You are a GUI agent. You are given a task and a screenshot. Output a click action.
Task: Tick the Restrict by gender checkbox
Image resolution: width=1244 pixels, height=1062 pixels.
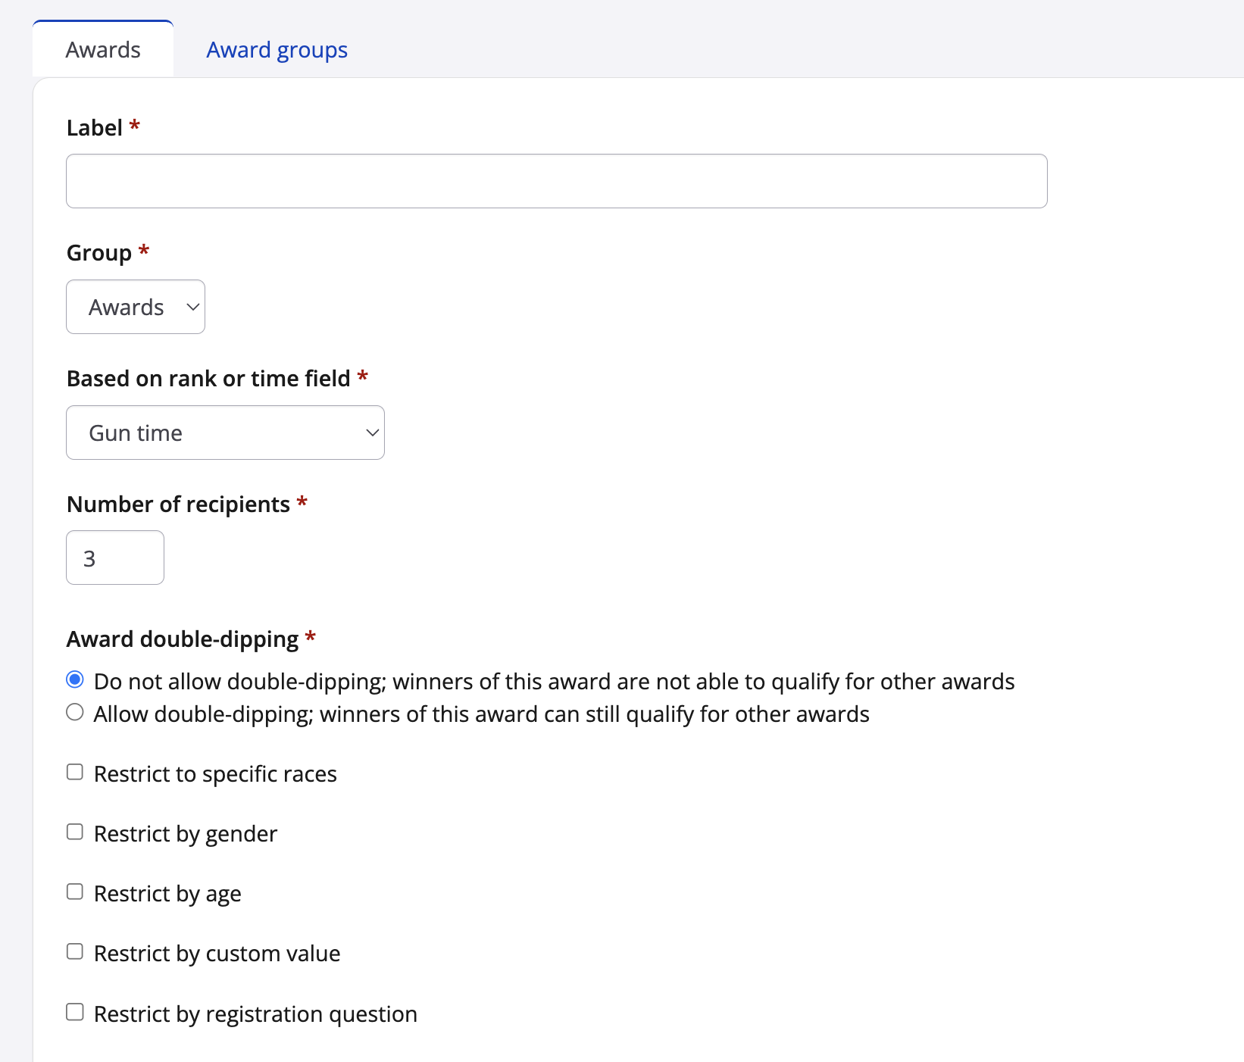coord(75,832)
